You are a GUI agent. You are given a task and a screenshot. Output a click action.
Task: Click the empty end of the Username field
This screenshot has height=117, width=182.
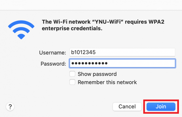(135, 52)
